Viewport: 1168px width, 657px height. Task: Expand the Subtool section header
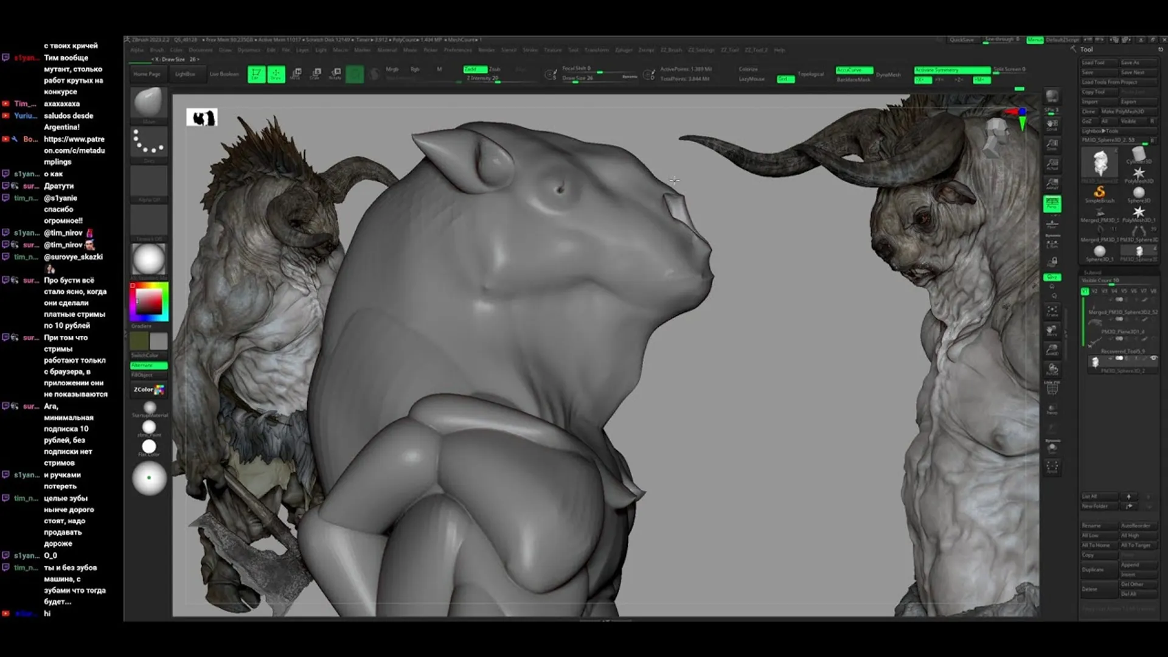coord(1093,272)
